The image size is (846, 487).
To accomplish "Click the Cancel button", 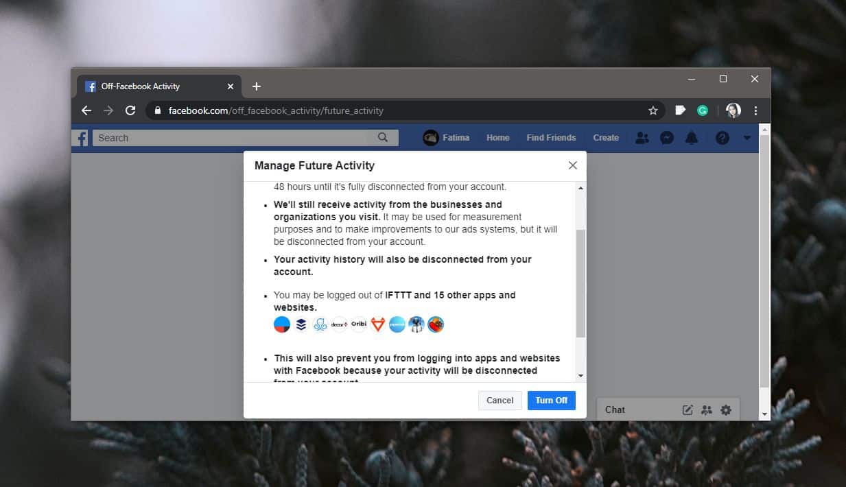I will [x=500, y=401].
